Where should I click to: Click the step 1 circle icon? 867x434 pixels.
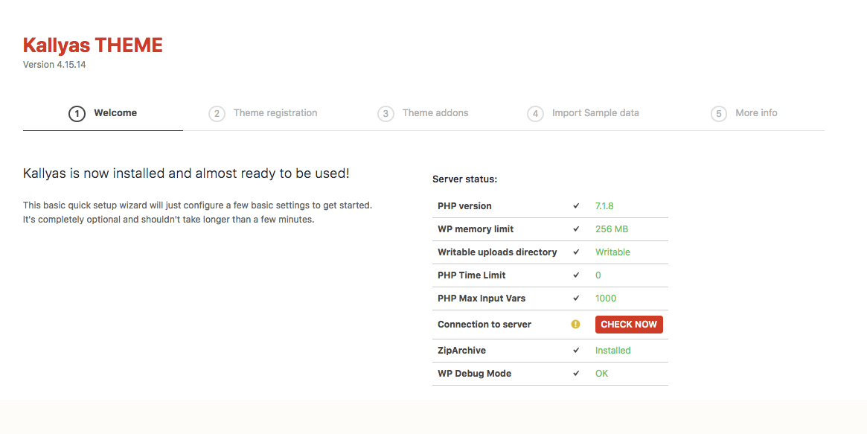coord(77,114)
